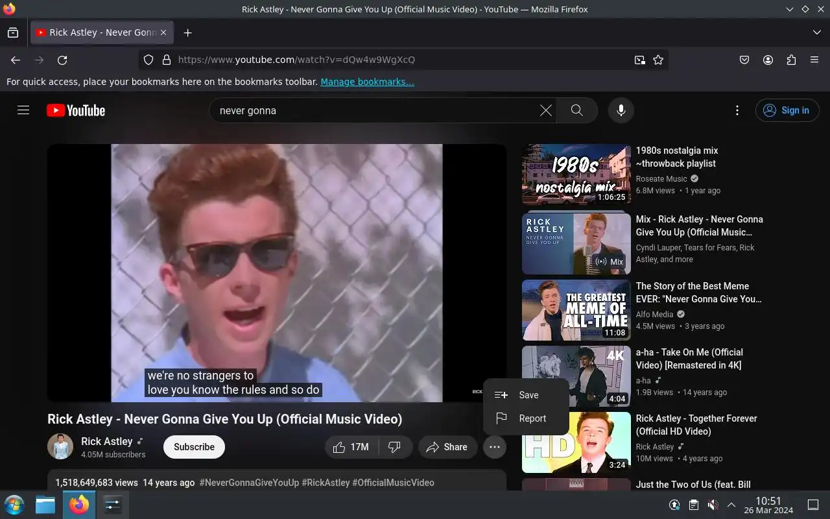Select the Rick Astley YouTube tab
Screen dimensions: 830x519
tap(101, 32)
